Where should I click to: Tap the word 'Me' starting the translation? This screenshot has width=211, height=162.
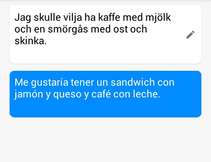[x=21, y=82]
